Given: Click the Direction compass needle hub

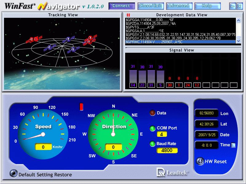Looking at the screenshot, I should (x=113, y=134).
